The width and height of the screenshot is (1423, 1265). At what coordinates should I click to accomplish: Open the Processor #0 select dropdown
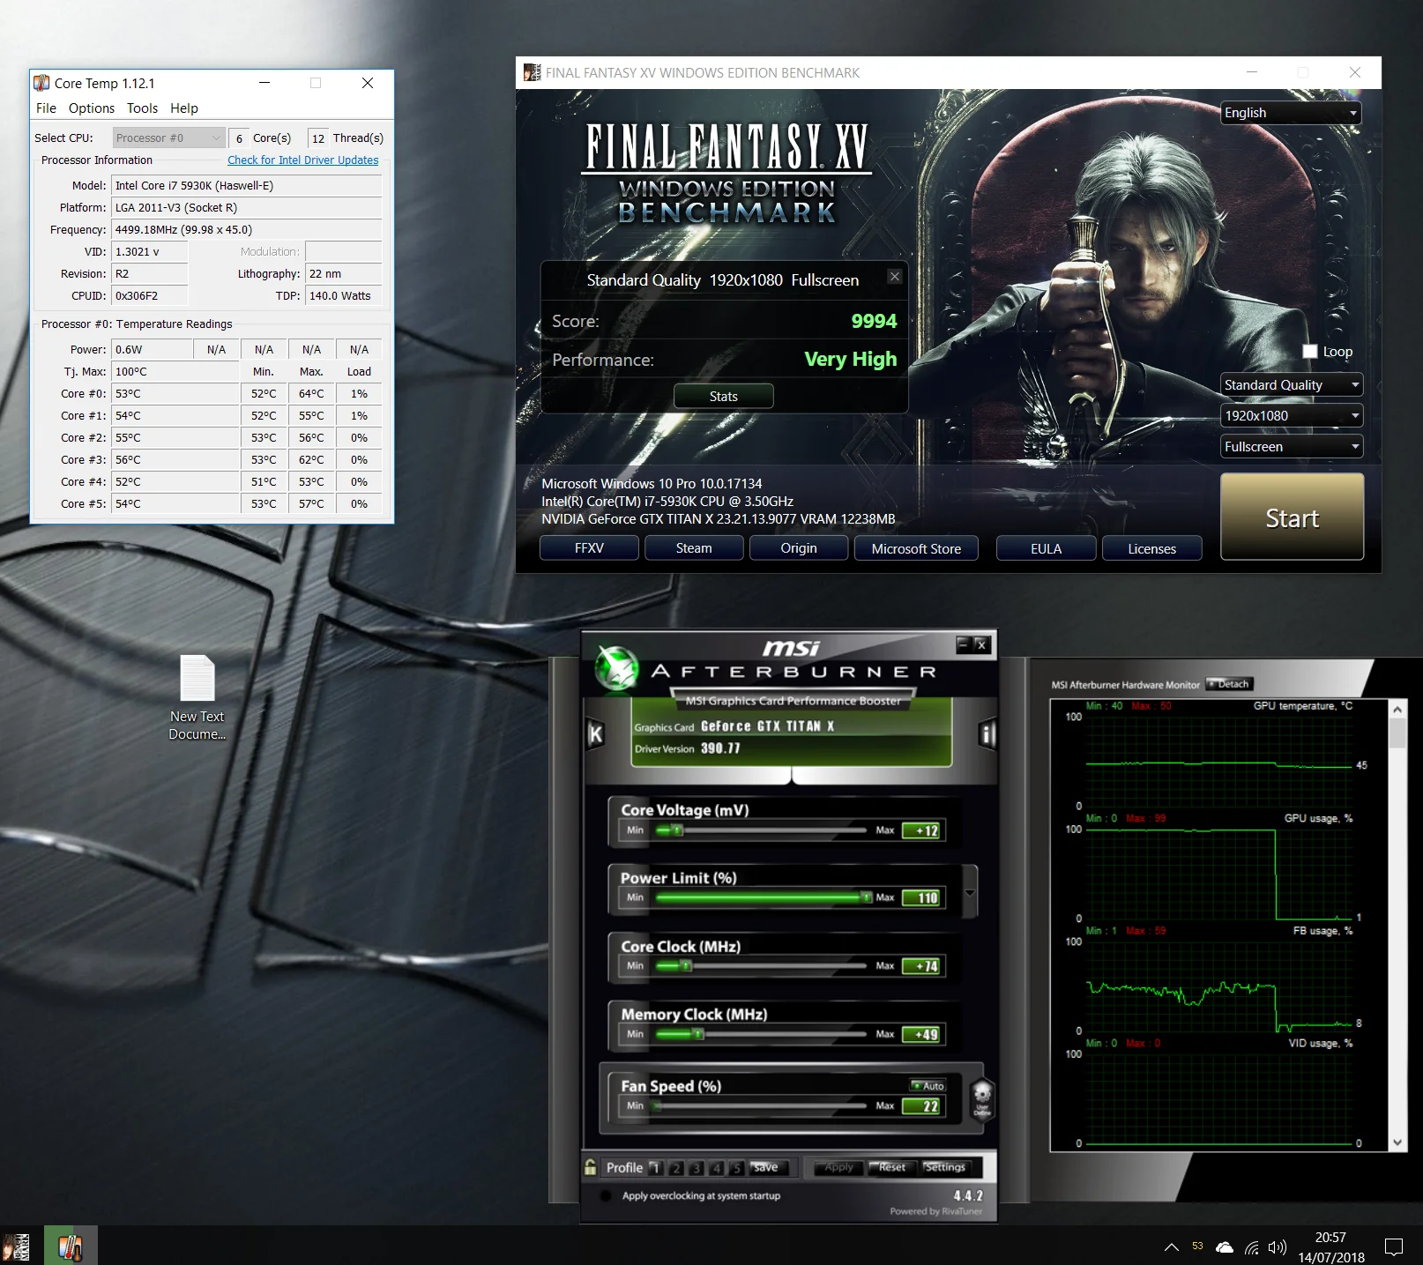tap(168, 138)
